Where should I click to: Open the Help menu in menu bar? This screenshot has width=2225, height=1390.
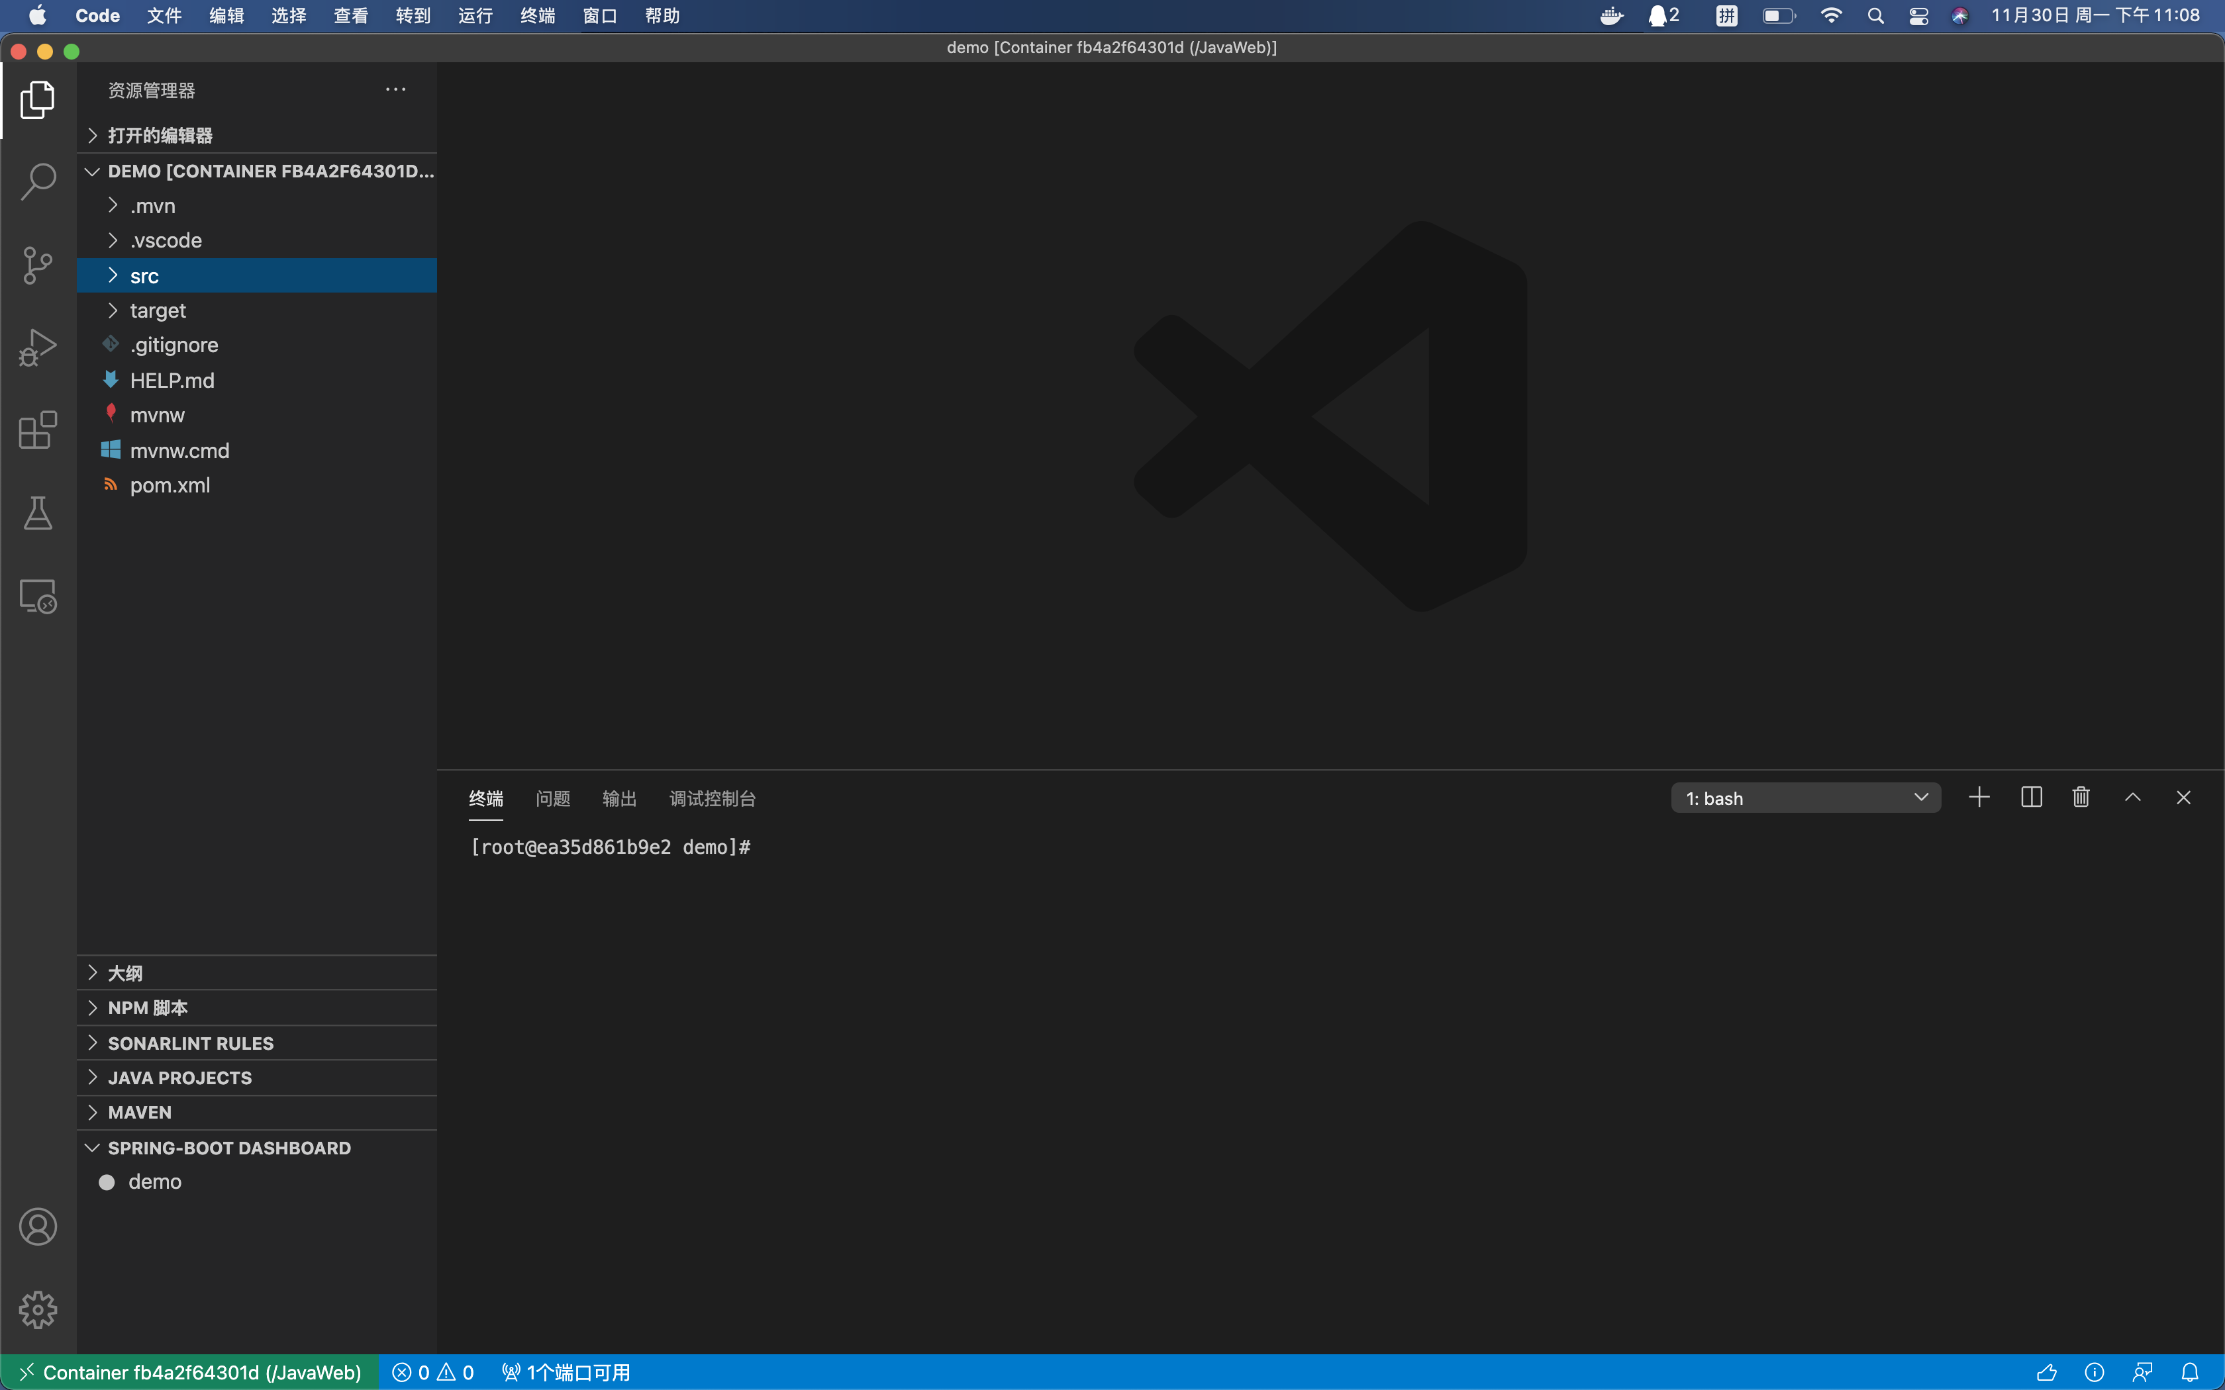tap(662, 16)
